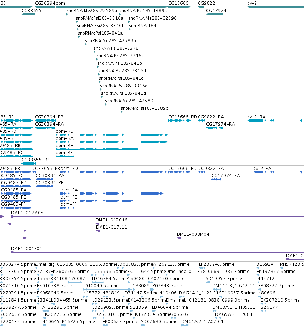The width and height of the screenshot is (304, 327).
Task: Select BAC clone DME1-012C16
Action: (x=200, y=224)
